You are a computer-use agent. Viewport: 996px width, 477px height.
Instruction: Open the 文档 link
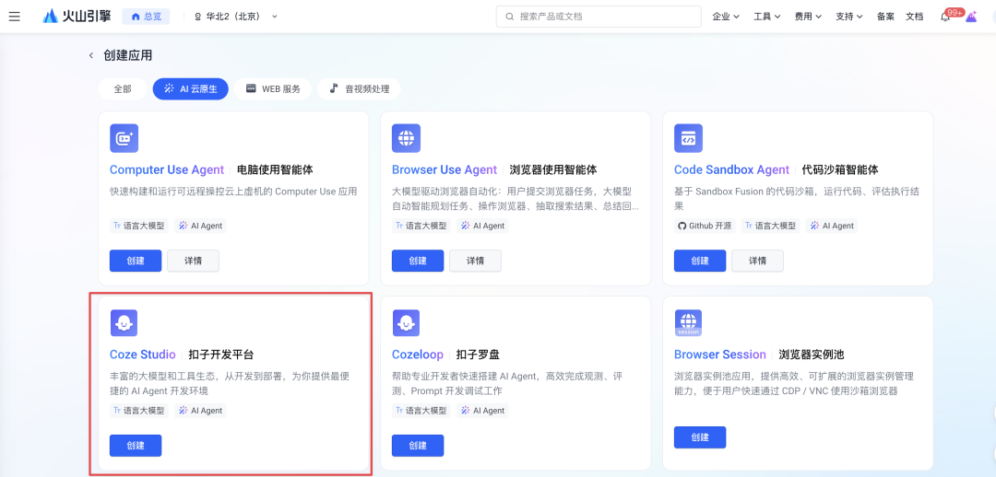pyautogui.click(x=914, y=17)
